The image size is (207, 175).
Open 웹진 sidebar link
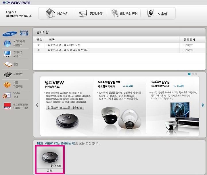pyautogui.click(x=16, y=64)
